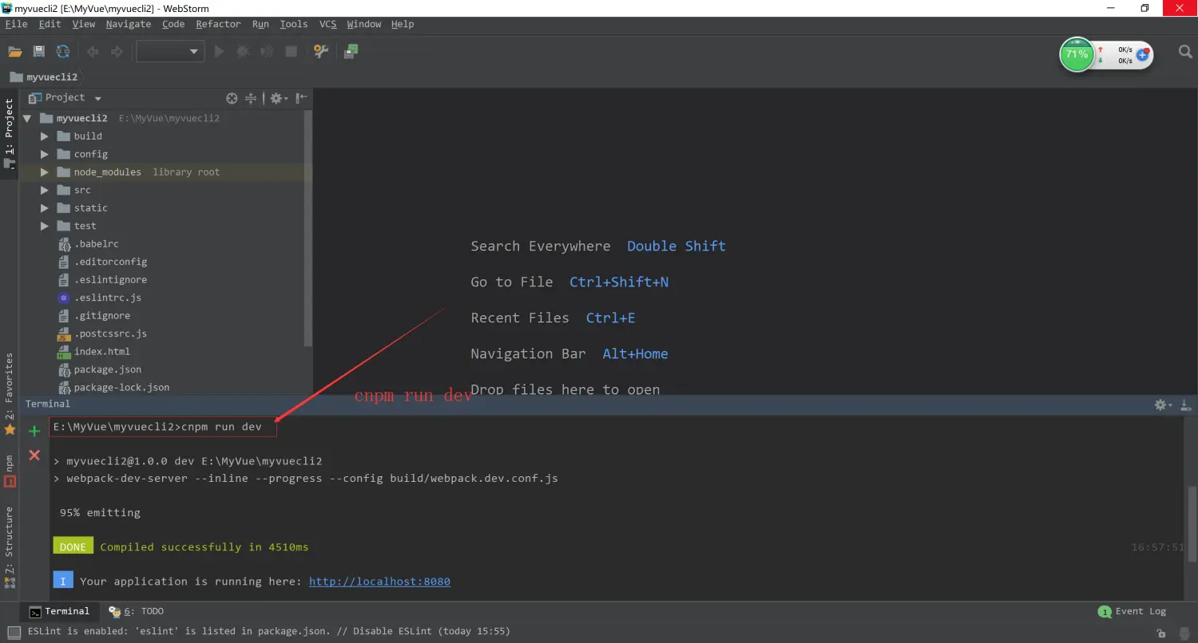Image resolution: width=1198 pixels, height=643 pixels.
Task: Toggle the 2: Favorites side tool window
Action: tap(10, 394)
